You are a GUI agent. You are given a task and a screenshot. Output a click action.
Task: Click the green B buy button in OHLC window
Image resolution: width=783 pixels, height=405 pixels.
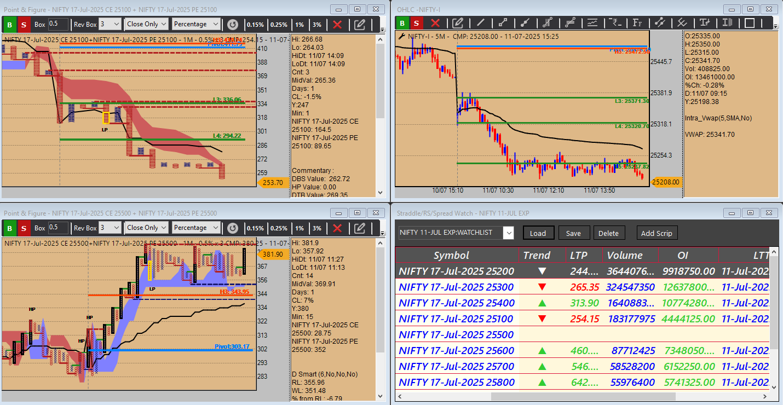[x=402, y=23]
